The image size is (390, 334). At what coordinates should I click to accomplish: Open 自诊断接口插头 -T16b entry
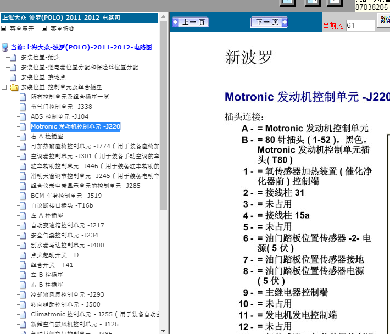coord(62,205)
